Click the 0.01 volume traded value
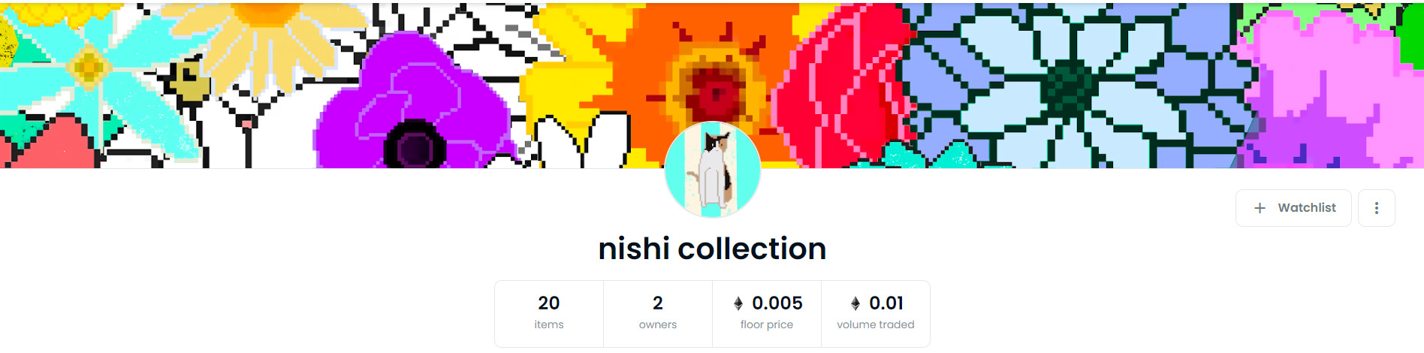Image resolution: width=1424 pixels, height=353 pixels. pyautogui.click(x=886, y=303)
